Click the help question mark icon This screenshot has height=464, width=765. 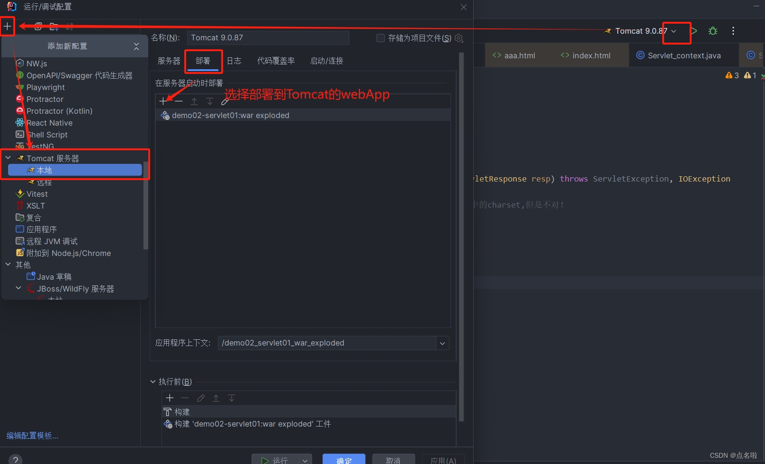click(x=15, y=460)
